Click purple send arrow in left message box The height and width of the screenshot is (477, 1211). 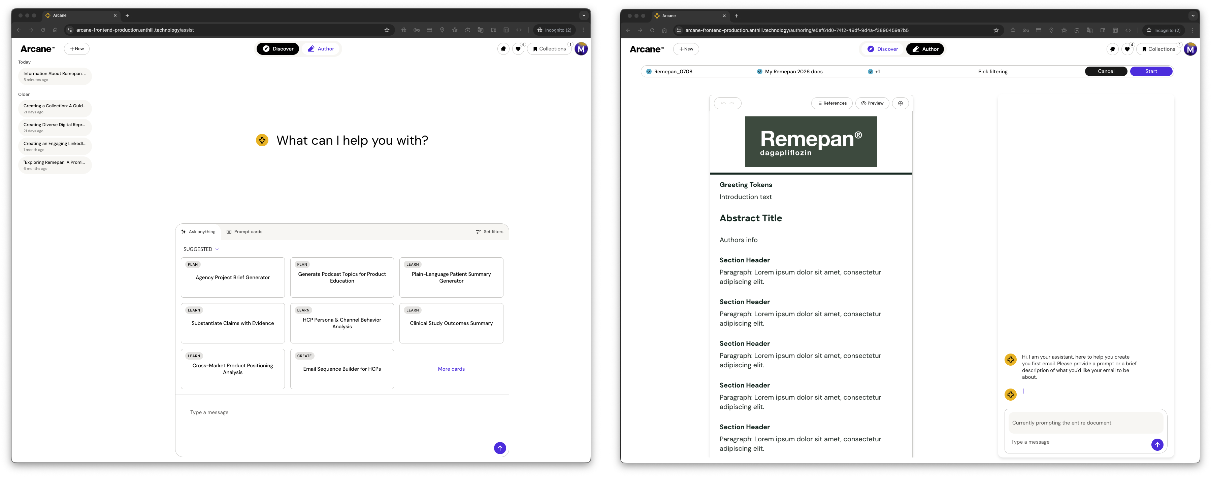500,448
